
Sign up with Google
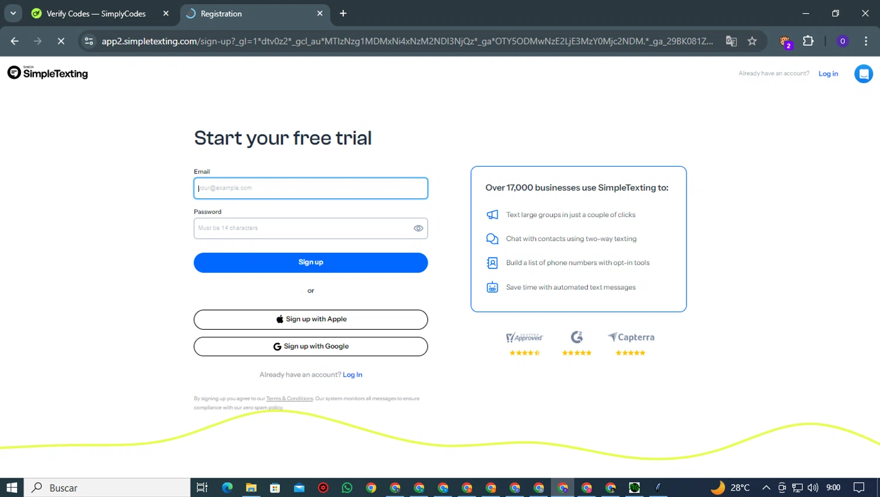pyautogui.click(x=310, y=346)
